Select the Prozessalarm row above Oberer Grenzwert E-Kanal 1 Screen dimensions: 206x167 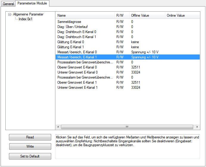[128, 77]
